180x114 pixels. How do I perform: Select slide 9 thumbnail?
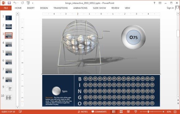point(9,88)
